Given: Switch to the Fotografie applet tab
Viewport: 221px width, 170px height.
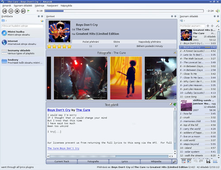Looking at the screenshot, I should point(93,162).
